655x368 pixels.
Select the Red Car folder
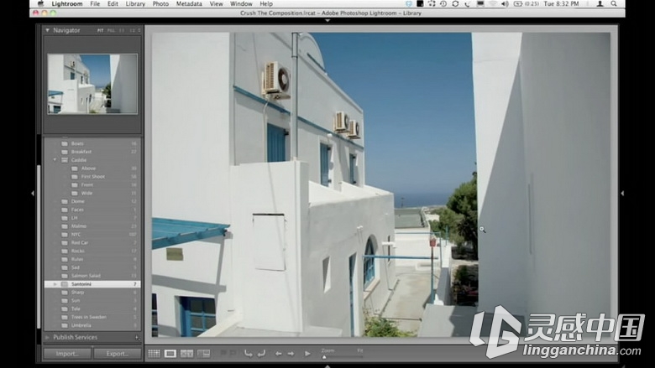coord(92,242)
